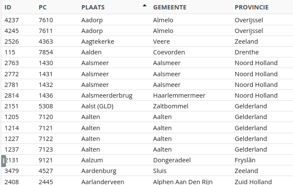293x185 pixels.
Task: Sort by the PC column header
Action: point(43,7)
